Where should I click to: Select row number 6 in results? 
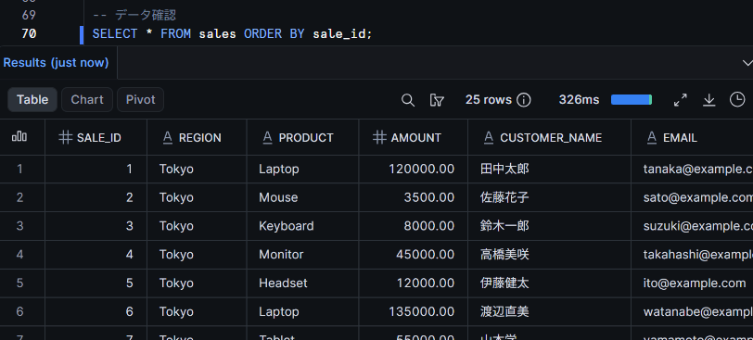pyautogui.click(x=19, y=311)
